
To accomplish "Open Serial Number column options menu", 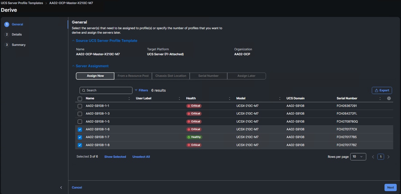I will [x=380, y=98].
